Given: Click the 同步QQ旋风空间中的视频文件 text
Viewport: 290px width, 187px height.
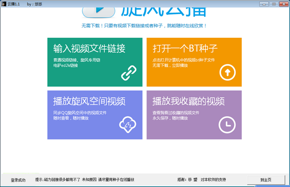Looking at the screenshot, I should point(80,113).
